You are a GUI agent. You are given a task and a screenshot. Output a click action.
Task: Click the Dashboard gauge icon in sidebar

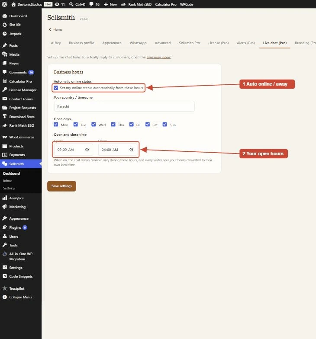click(x=5, y=16)
